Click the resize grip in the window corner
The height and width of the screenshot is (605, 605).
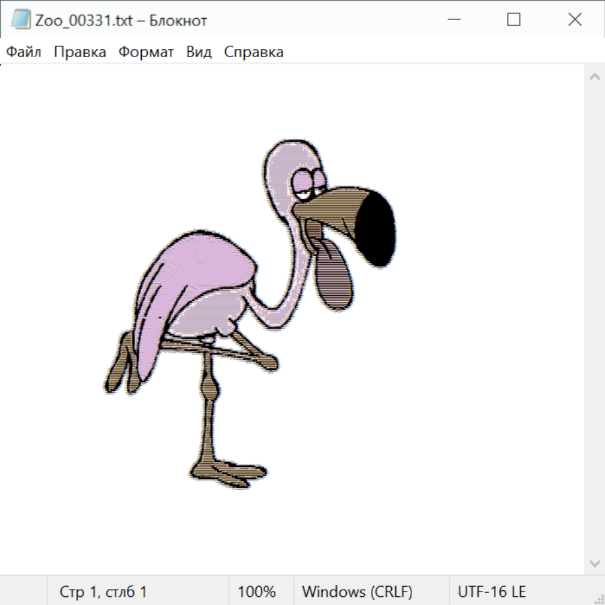coord(599,599)
